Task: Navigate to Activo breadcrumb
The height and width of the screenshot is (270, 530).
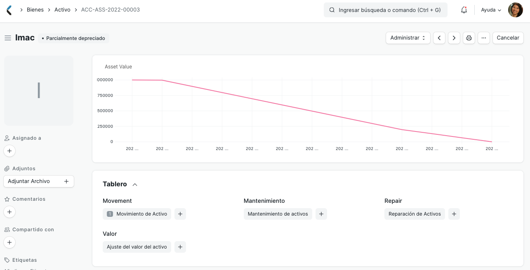Action: 62,10
